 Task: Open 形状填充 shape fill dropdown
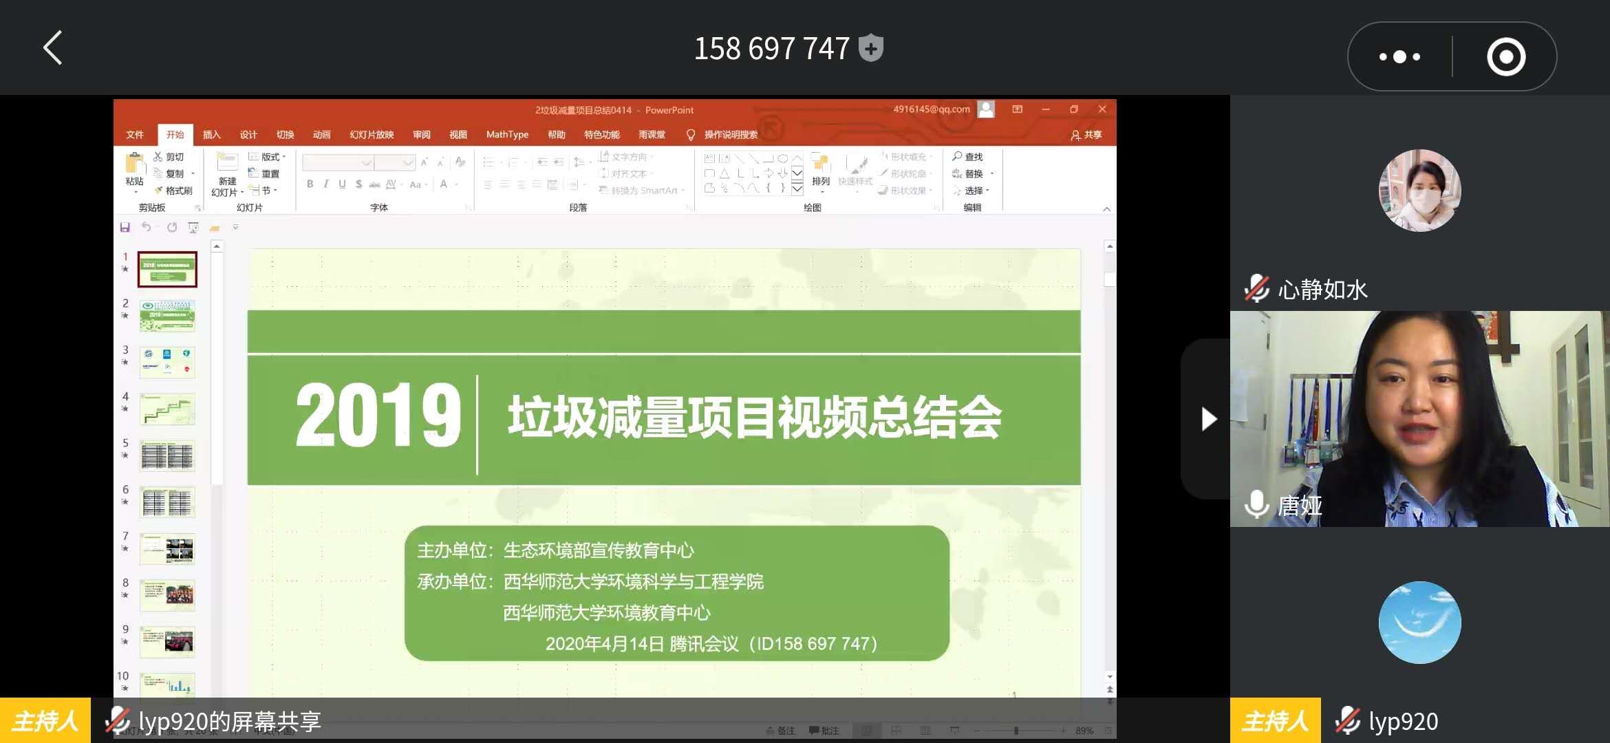905,157
